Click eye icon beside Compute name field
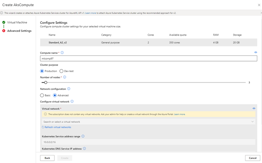 (x=255, y=52)
